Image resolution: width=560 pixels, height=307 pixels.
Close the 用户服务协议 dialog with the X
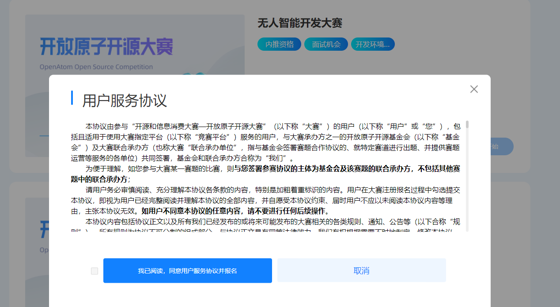point(474,89)
